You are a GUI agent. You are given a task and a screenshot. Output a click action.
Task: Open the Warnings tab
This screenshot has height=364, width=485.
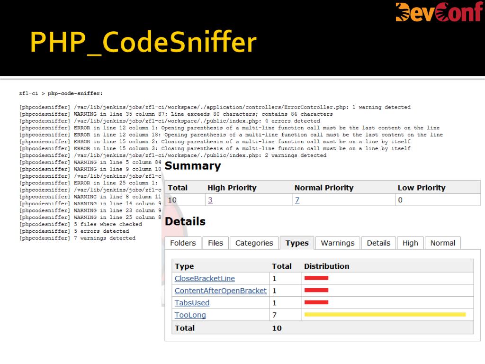pyautogui.click(x=337, y=243)
